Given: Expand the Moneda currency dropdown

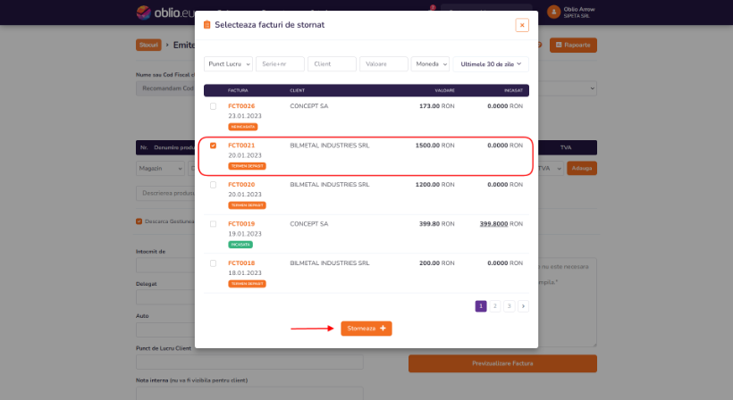Looking at the screenshot, I should point(430,64).
